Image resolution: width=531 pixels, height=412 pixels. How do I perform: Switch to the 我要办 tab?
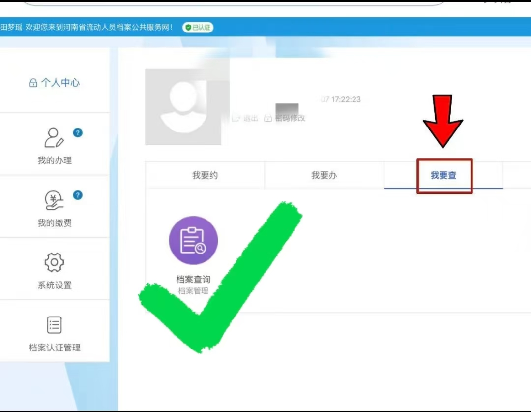tap(324, 175)
